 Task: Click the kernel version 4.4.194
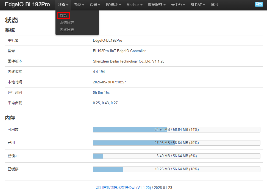click(99, 72)
